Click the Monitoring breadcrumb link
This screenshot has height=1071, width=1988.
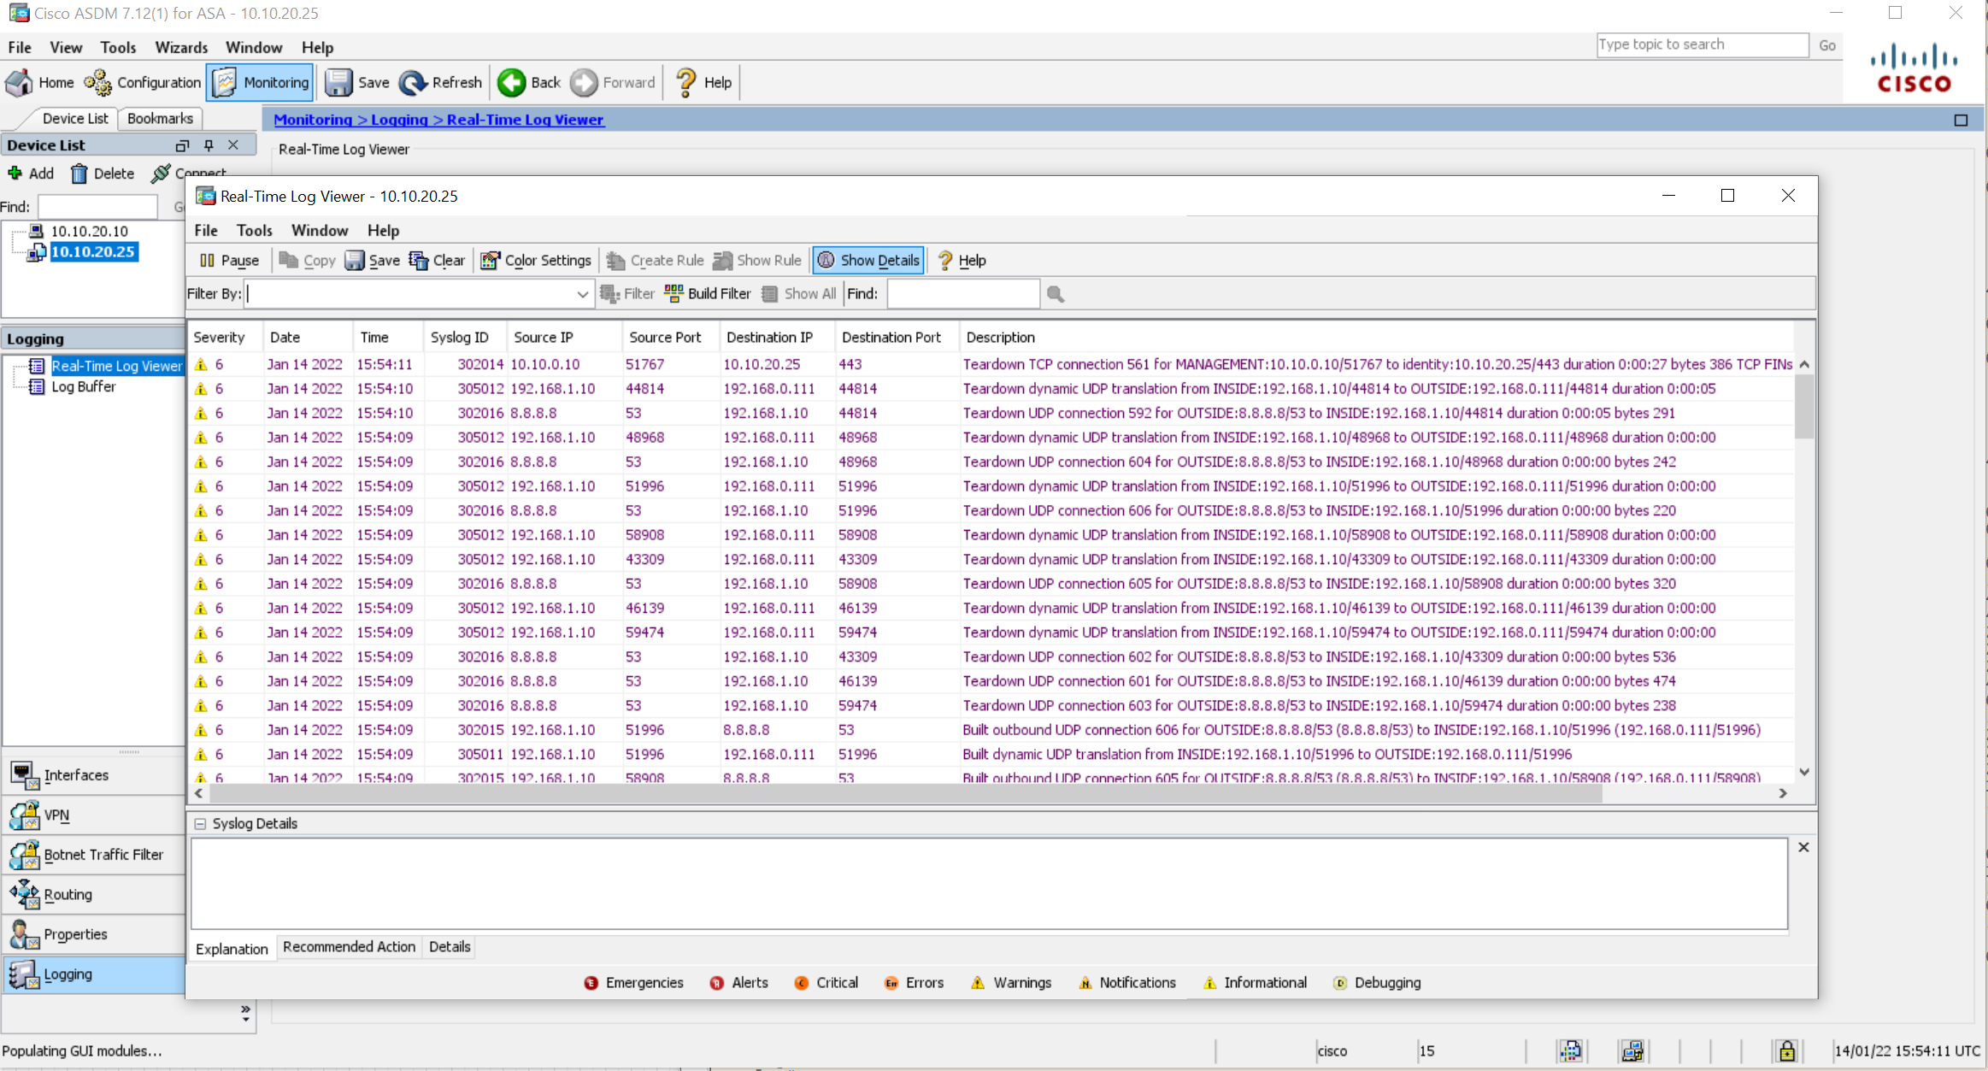point(313,120)
